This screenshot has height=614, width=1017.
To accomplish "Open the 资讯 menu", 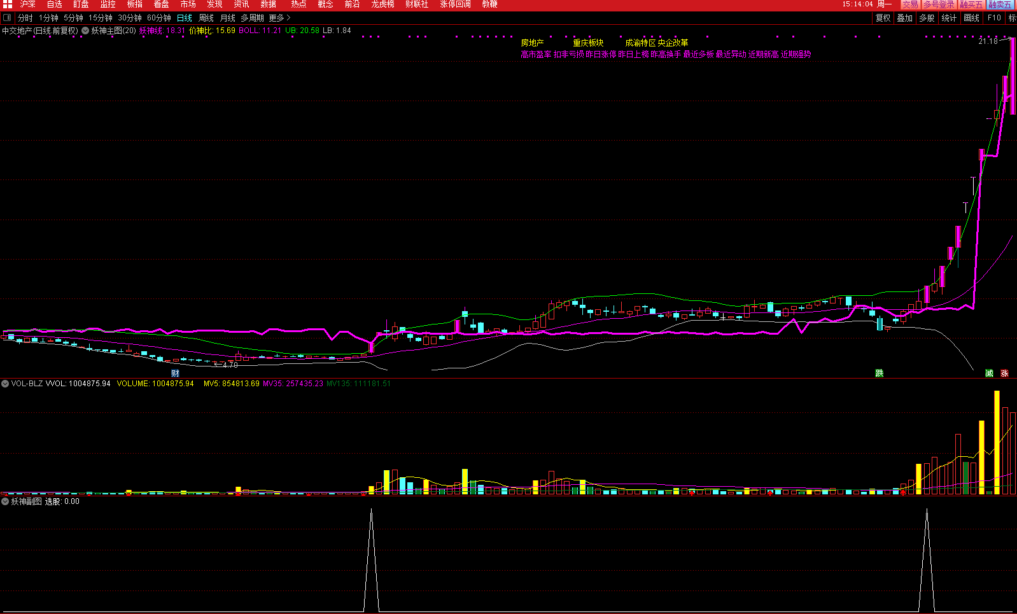I will pyautogui.click(x=242, y=4).
